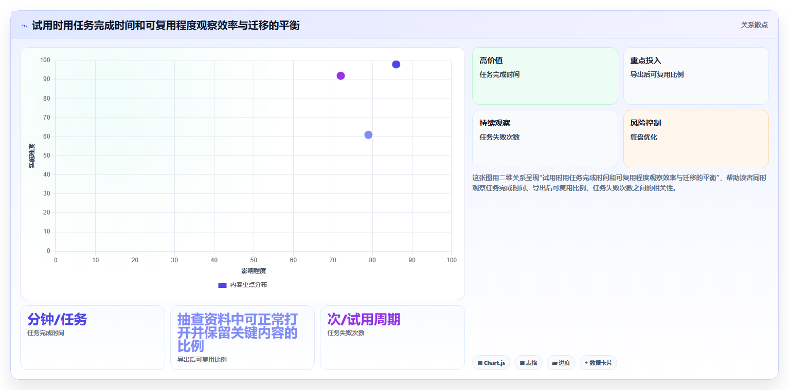
Task: Click the y-axis tick label 100
Action: [x=45, y=61]
